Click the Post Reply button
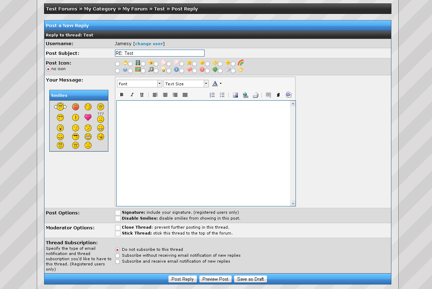 click(x=183, y=279)
